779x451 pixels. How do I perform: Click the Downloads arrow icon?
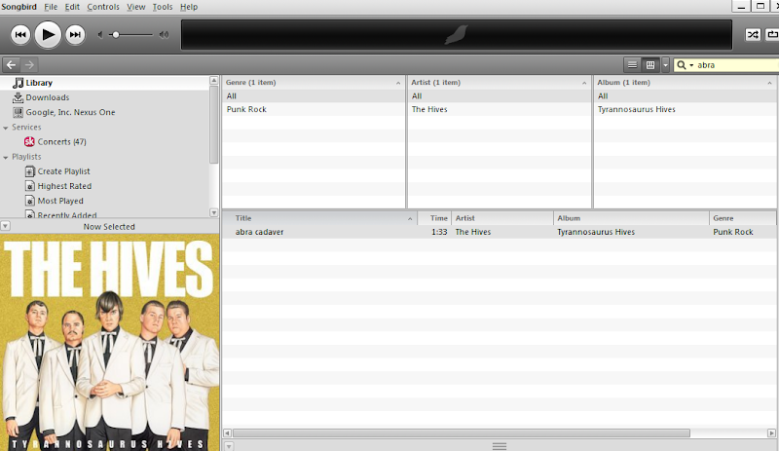point(18,97)
